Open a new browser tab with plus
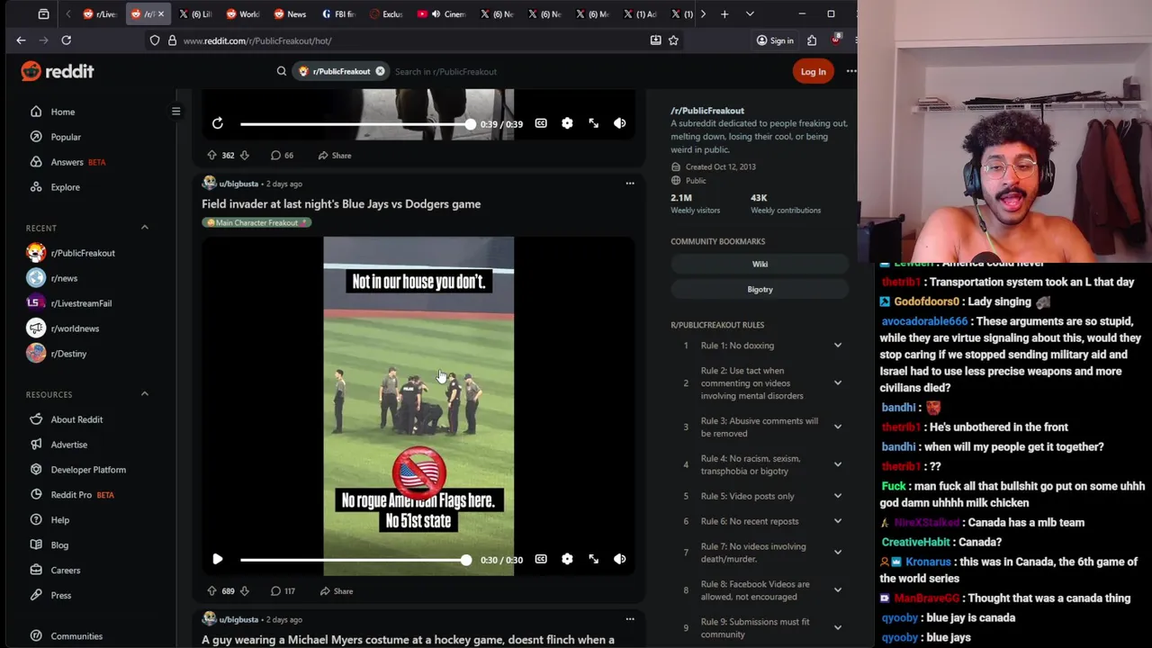The width and height of the screenshot is (1152, 648). [724, 14]
